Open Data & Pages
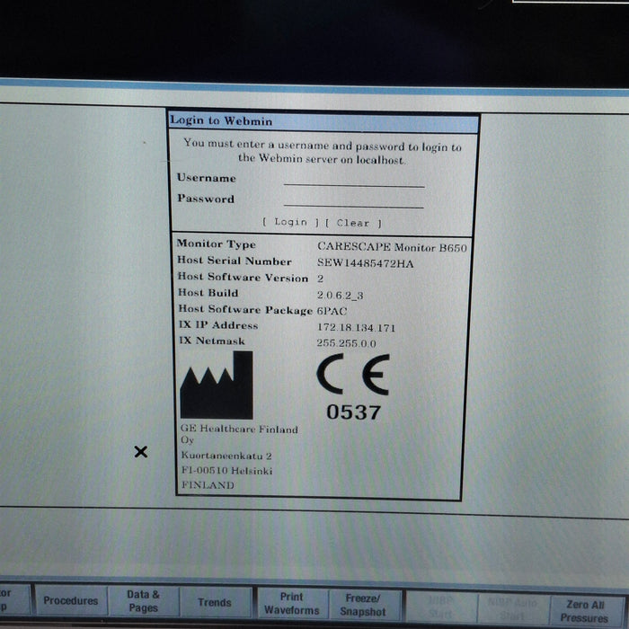This screenshot has width=629, height=629. click(x=143, y=601)
